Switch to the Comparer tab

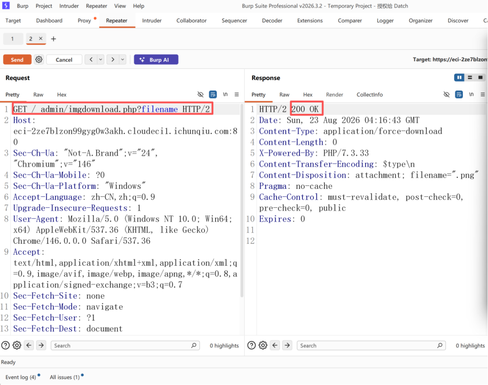coord(350,21)
